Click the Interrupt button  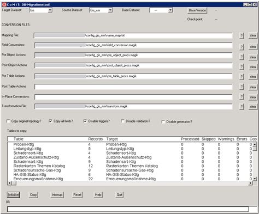click(57, 195)
